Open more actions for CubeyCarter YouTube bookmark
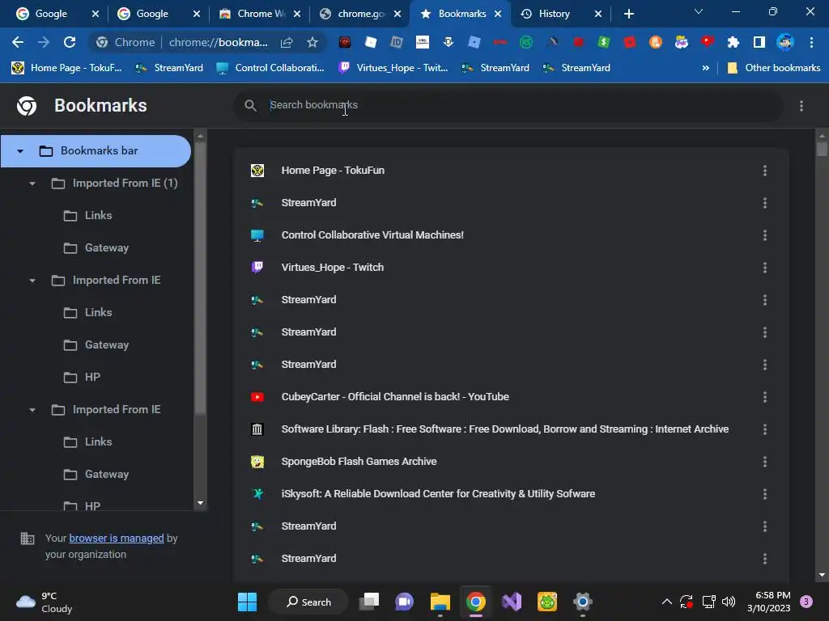This screenshot has height=621, width=829. [x=764, y=397]
